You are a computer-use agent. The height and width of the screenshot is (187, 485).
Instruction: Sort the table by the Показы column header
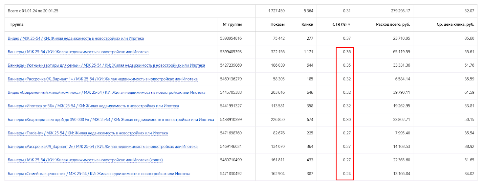(277, 25)
